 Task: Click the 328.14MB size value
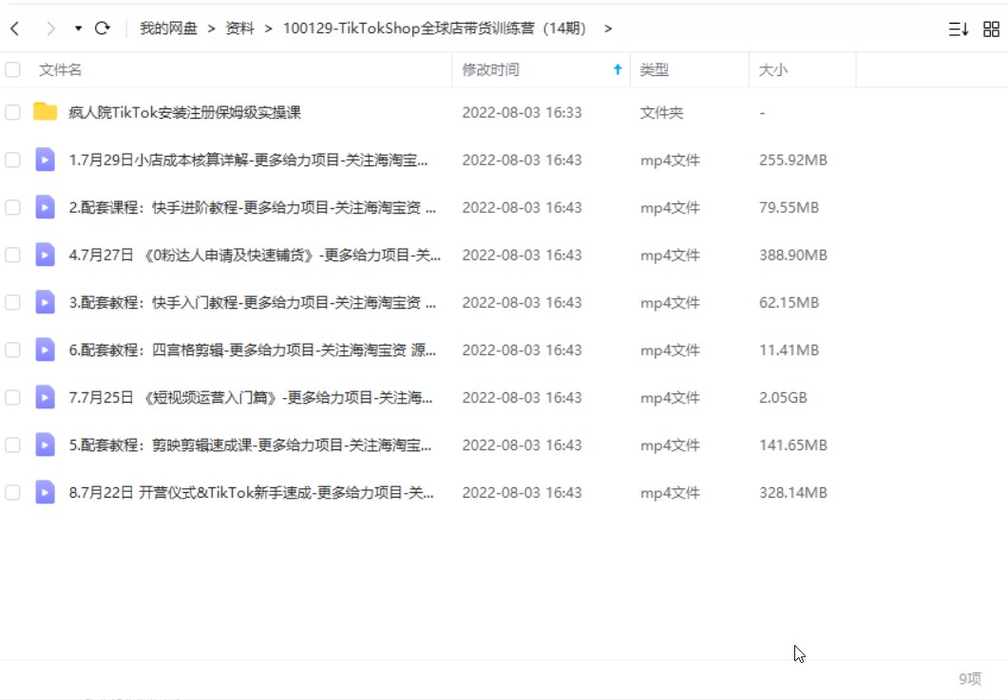click(792, 493)
